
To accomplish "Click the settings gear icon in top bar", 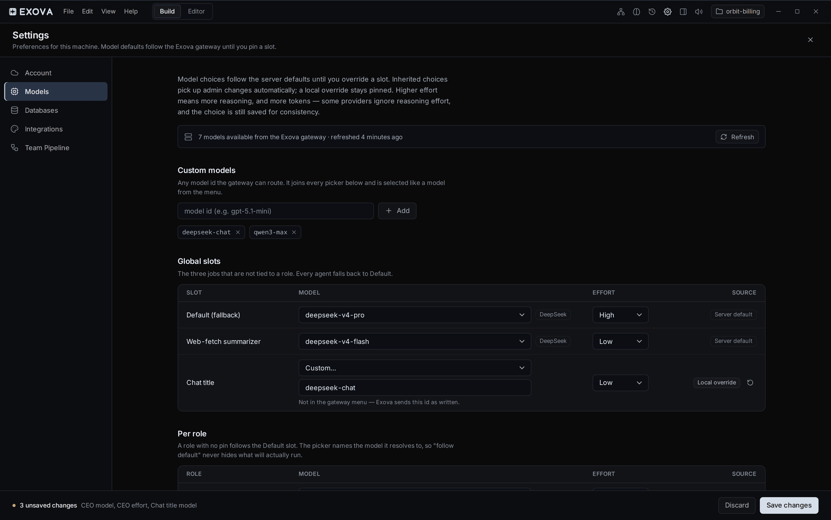I will 667,12.
